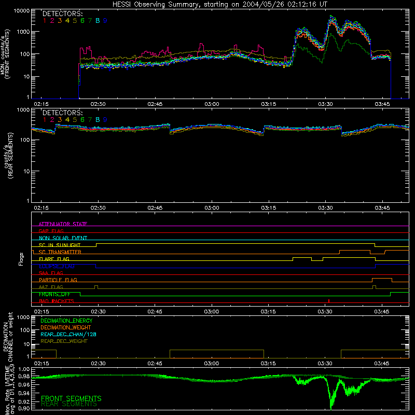Select detector 4 in front segments legend
The width and height of the screenshot is (415, 415).
point(67,21)
